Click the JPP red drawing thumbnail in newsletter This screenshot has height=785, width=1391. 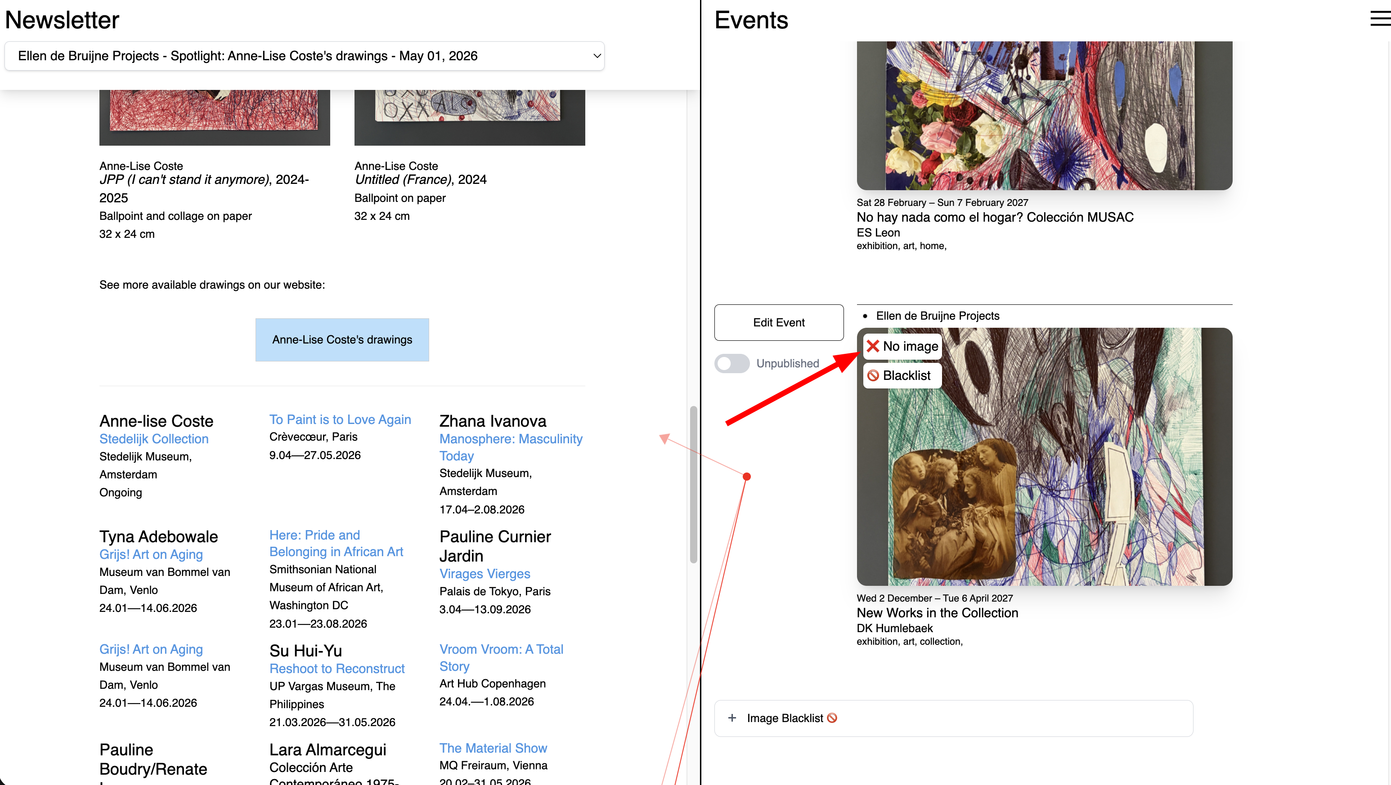(215, 118)
